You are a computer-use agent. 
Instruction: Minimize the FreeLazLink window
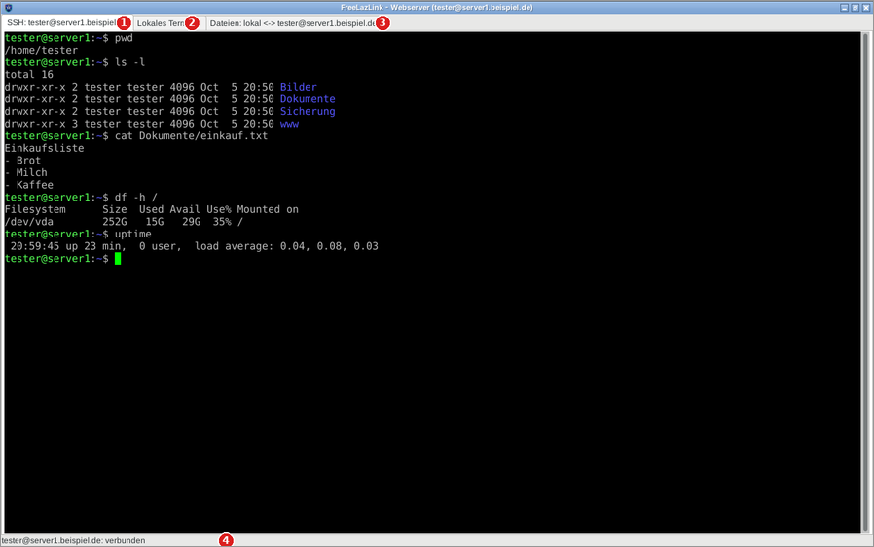click(844, 7)
